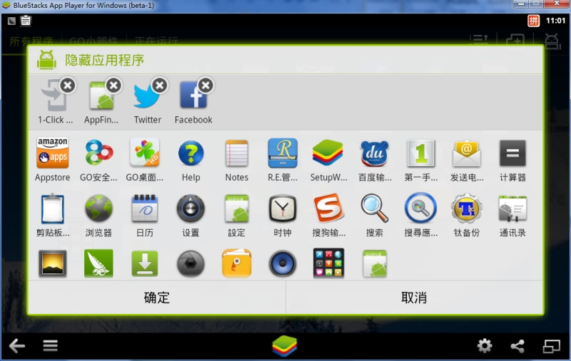The height and width of the screenshot is (361, 571).
Task: Click the share icon in bottom bar
Action: tap(517, 346)
